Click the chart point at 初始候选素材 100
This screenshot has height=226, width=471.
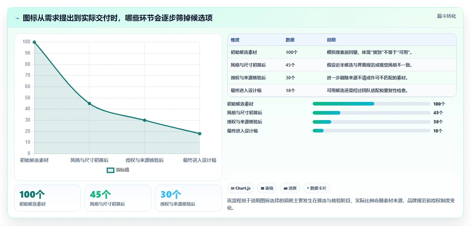click(x=34, y=42)
